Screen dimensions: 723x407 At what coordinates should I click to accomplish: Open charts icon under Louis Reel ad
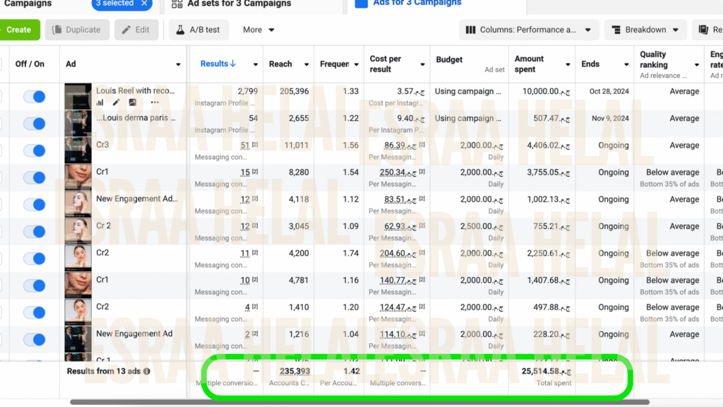pos(100,103)
